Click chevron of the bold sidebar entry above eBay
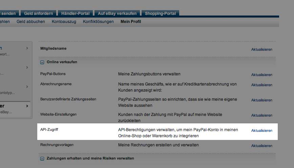 (27, 106)
